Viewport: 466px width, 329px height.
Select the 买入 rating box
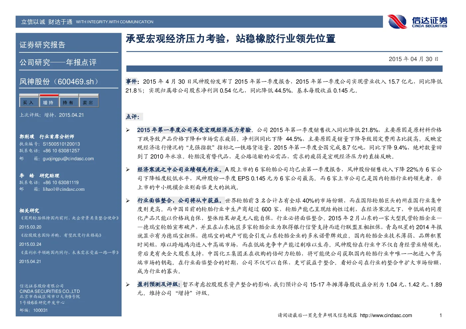[x=29, y=101]
